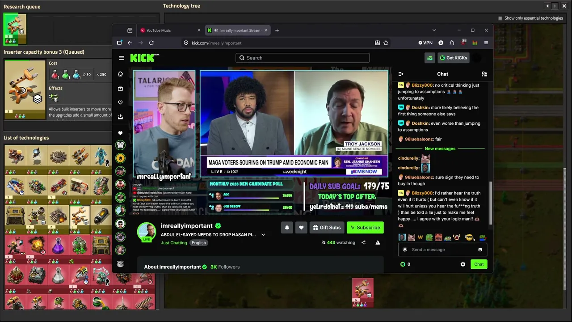Send the message with Chat button

click(479, 264)
